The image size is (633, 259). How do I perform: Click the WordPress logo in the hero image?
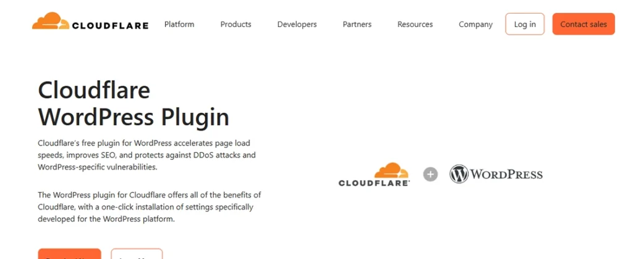pos(496,174)
